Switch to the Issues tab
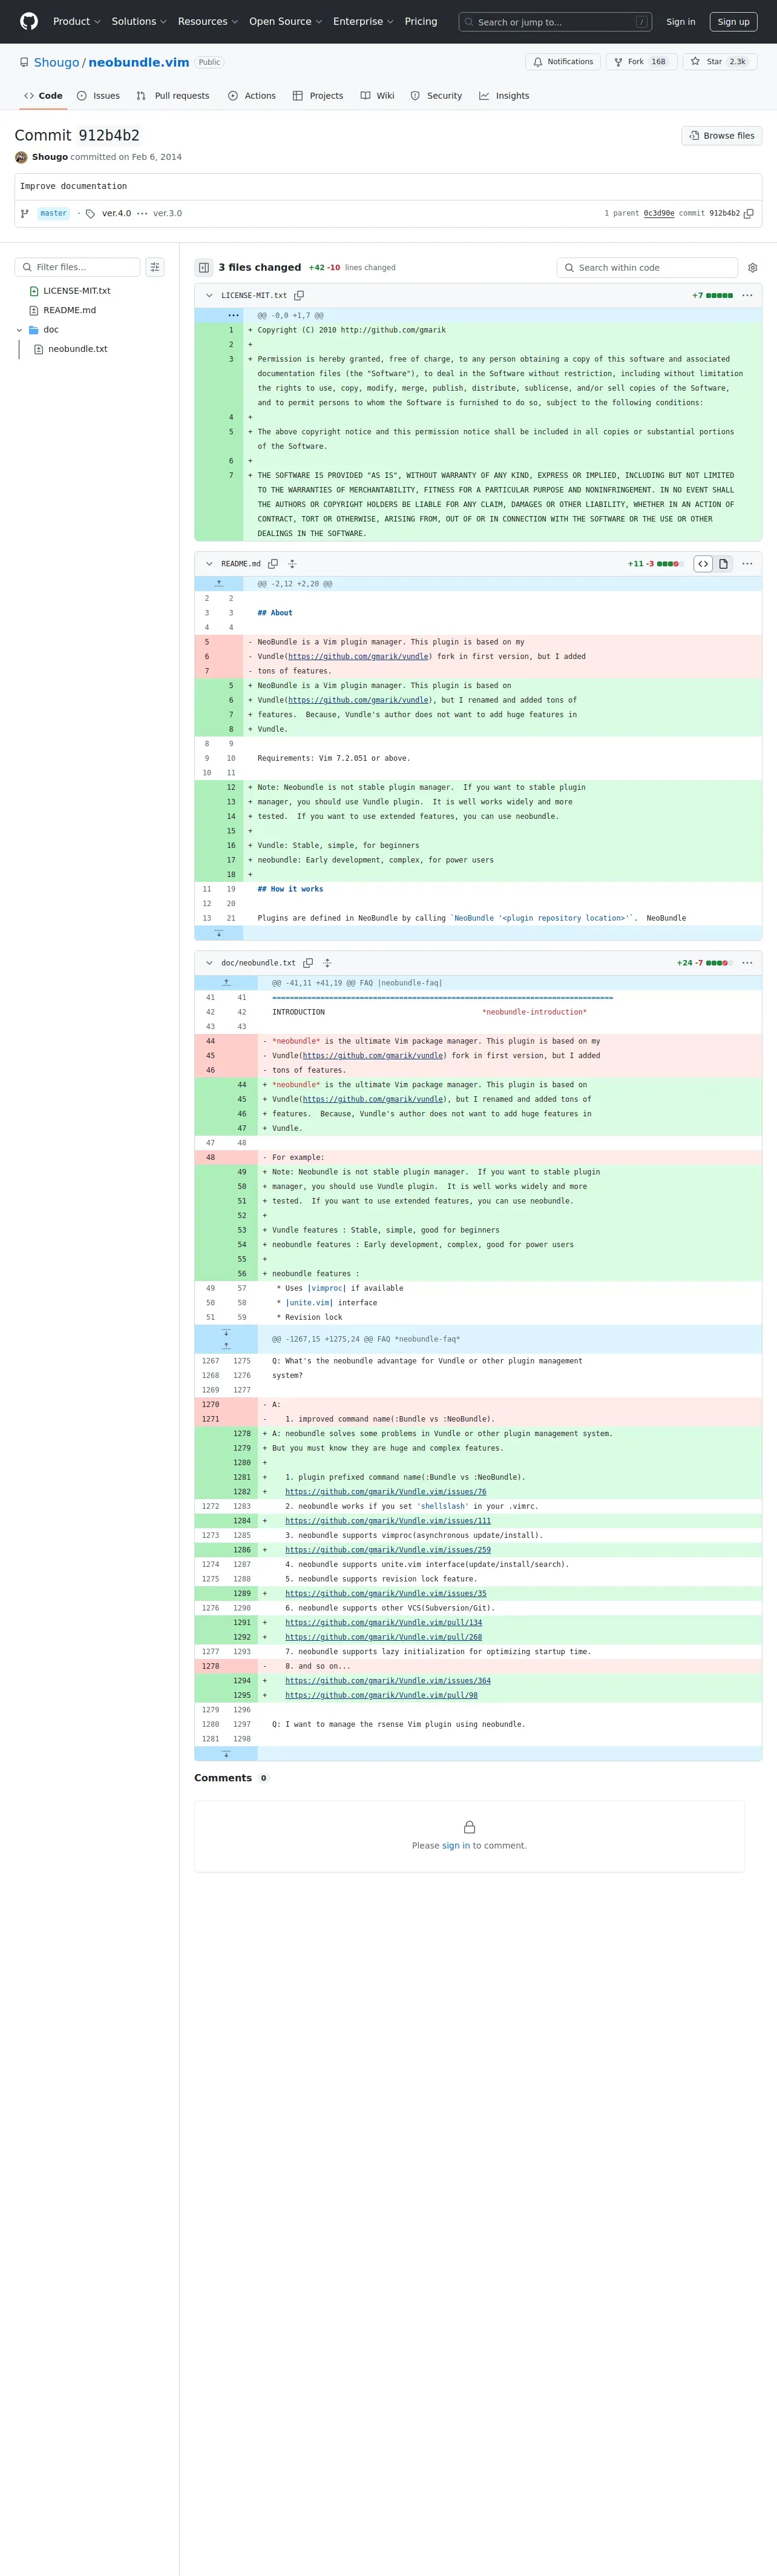Viewport: 777px width, 2576px height. pos(98,96)
